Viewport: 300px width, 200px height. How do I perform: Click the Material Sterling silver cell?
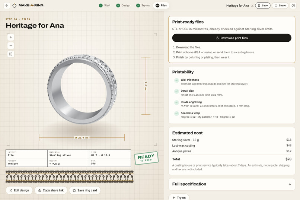point(68,154)
